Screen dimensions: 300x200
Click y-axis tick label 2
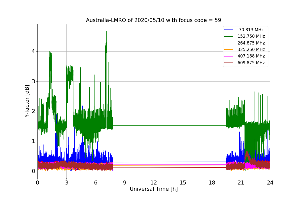33,111
